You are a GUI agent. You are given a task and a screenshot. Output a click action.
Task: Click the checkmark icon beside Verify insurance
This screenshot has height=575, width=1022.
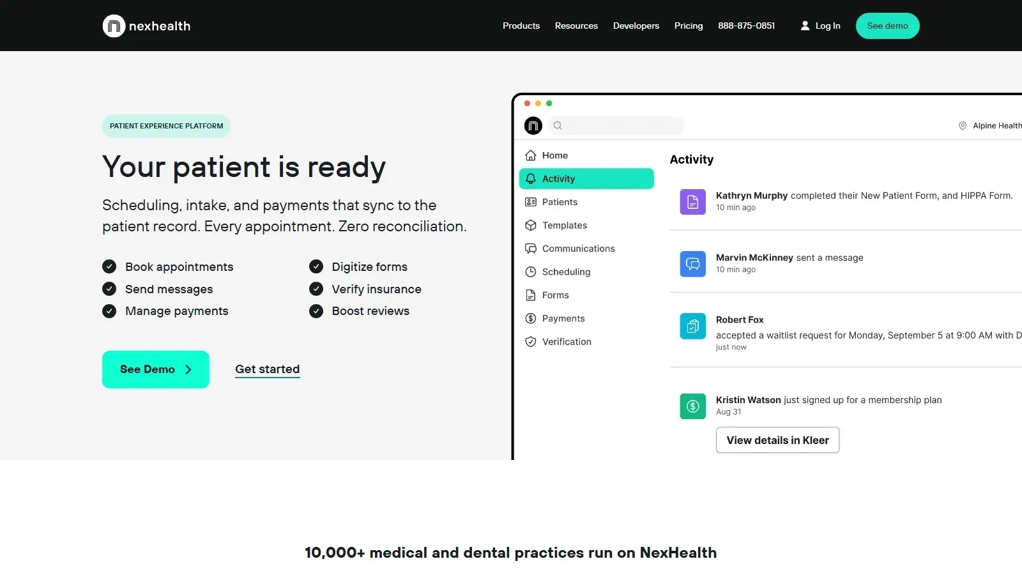[x=316, y=289]
